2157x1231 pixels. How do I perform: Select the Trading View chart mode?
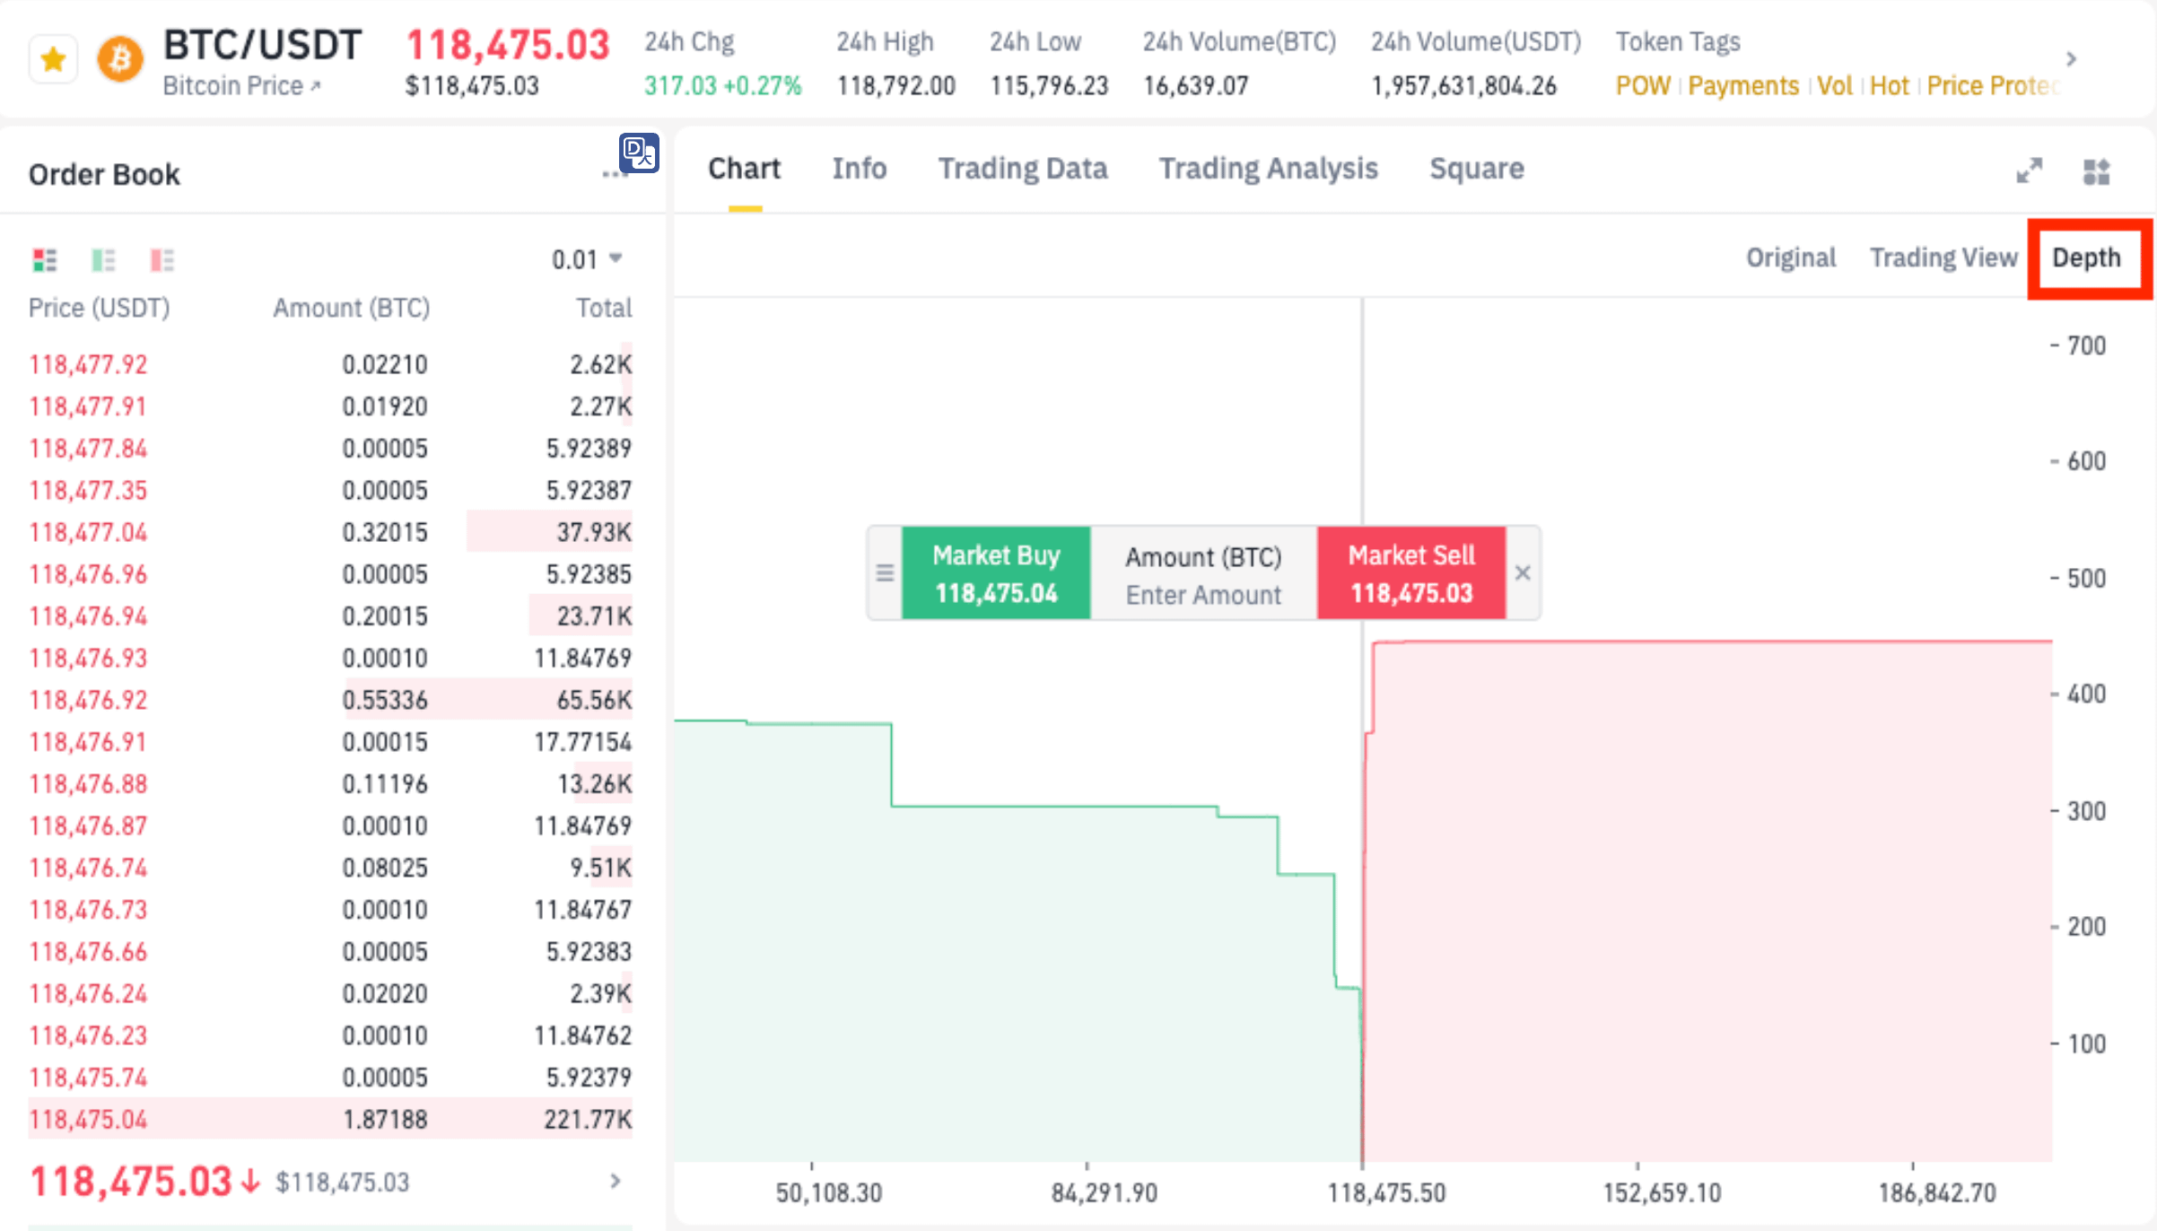coord(1943,258)
